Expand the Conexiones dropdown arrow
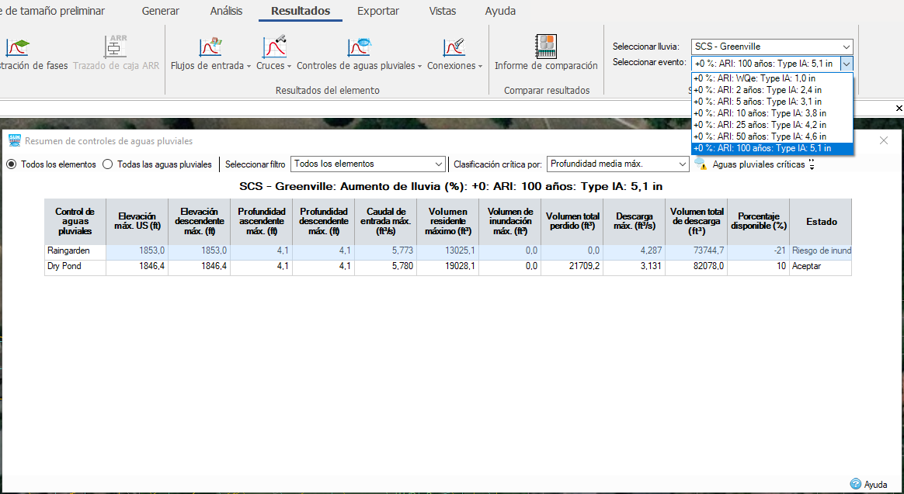Image resolution: width=904 pixels, height=494 pixels. pyautogui.click(x=480, y=66)
